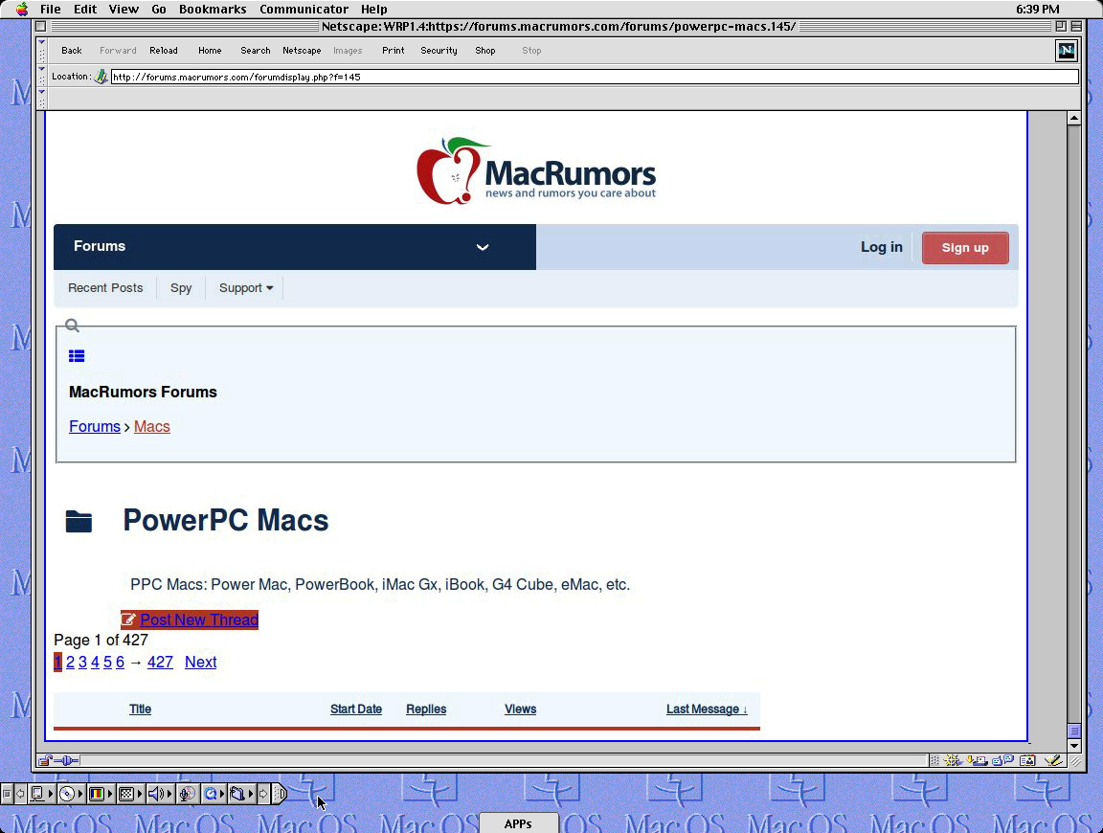Open the Edit menu
Screen dimensions: 1103x833
[85, 10]
